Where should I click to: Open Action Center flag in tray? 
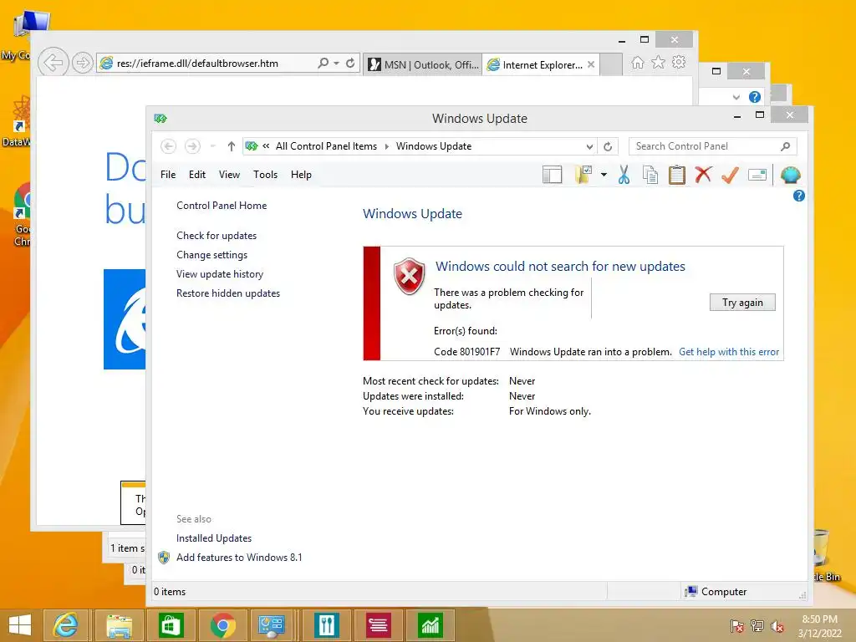[x=736, y=625]
